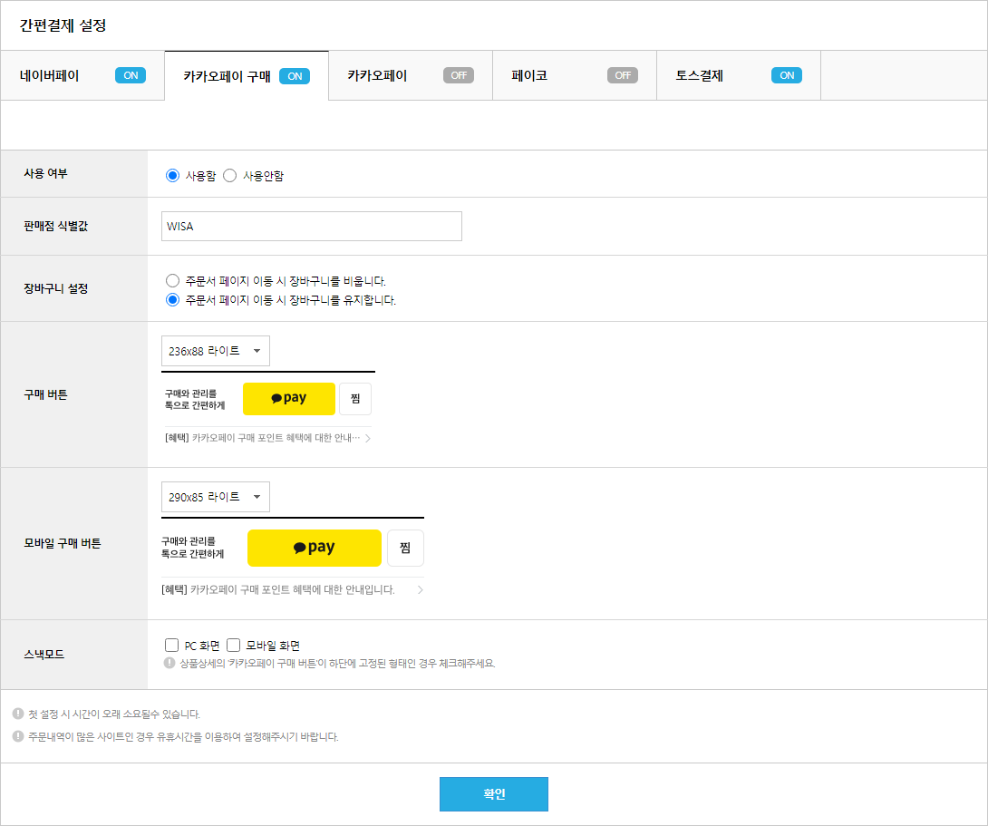Click the 주문내역이 많은 사이트인 경우 note text
Image resolution: width=988 pixels, height=826 pixels.
click(183, 736)
